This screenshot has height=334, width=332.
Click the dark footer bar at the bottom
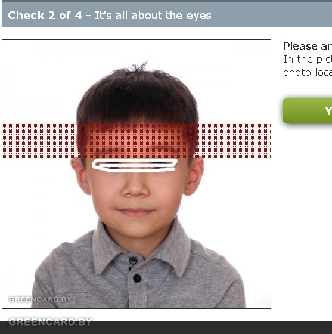pos(166,327)
